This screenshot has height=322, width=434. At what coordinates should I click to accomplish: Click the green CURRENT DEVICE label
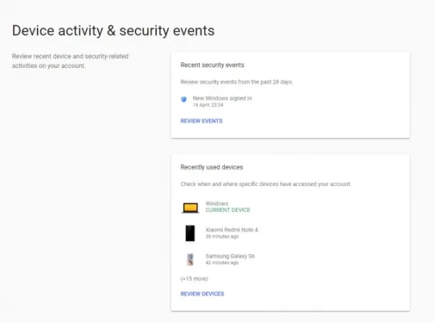(x=228, y=210)
